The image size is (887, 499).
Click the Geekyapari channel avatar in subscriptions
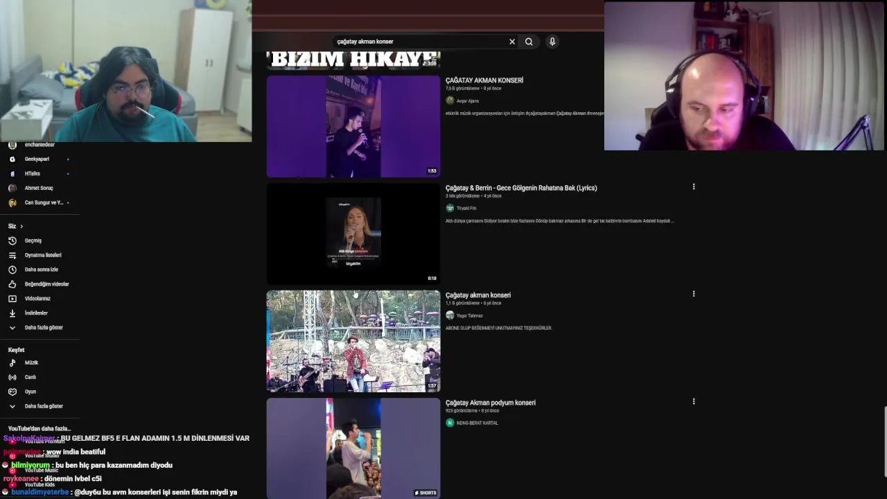click(12, 159)
